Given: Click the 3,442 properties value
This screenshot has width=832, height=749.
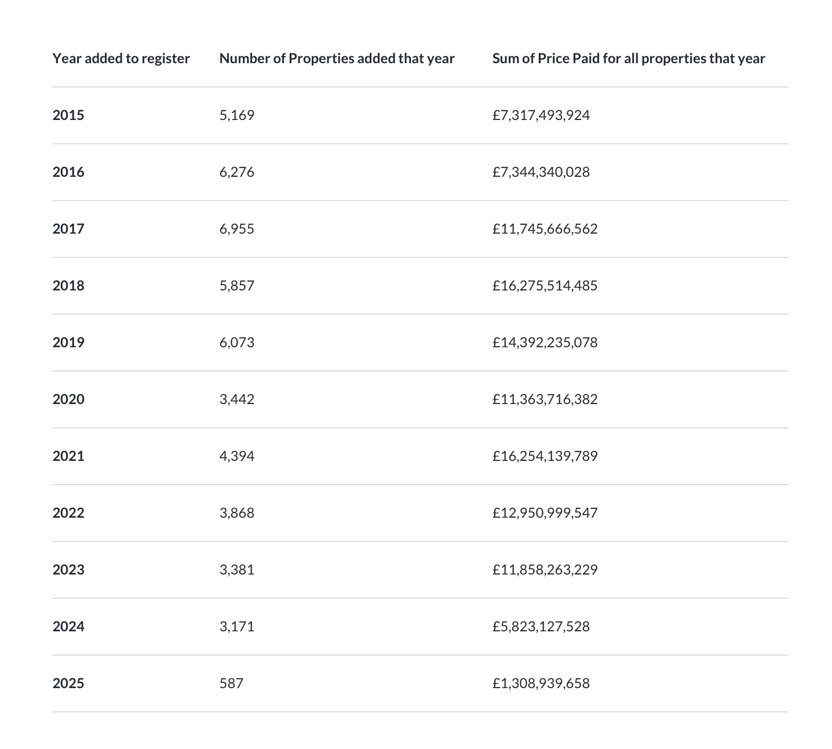Looking at the screenshot, I should (236, 399).
